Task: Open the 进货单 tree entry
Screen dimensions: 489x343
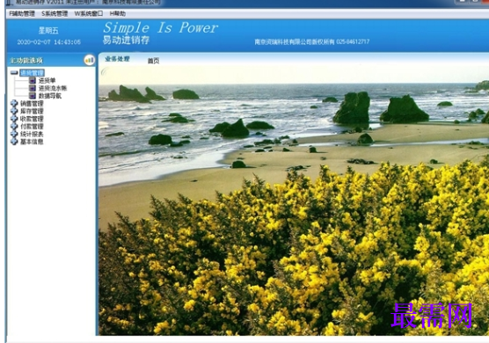Action: [x=47, y=80]
